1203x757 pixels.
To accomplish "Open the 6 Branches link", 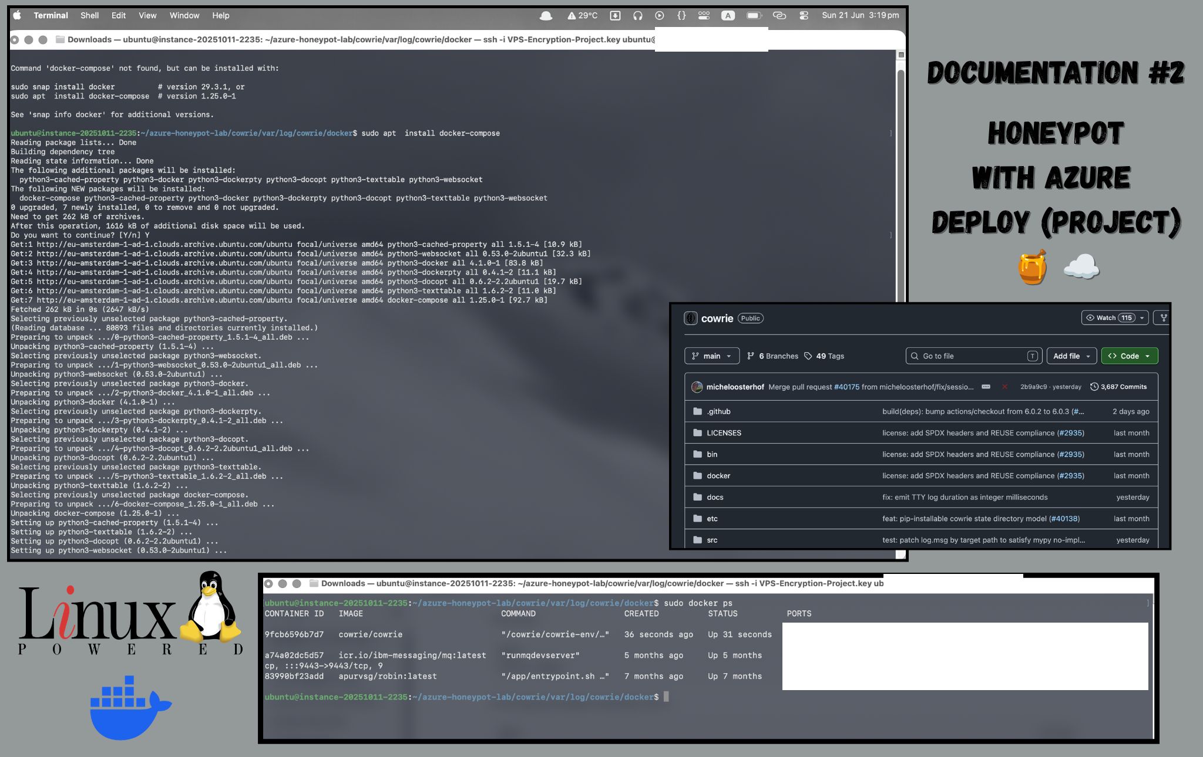I will click(x=772, y=356).
